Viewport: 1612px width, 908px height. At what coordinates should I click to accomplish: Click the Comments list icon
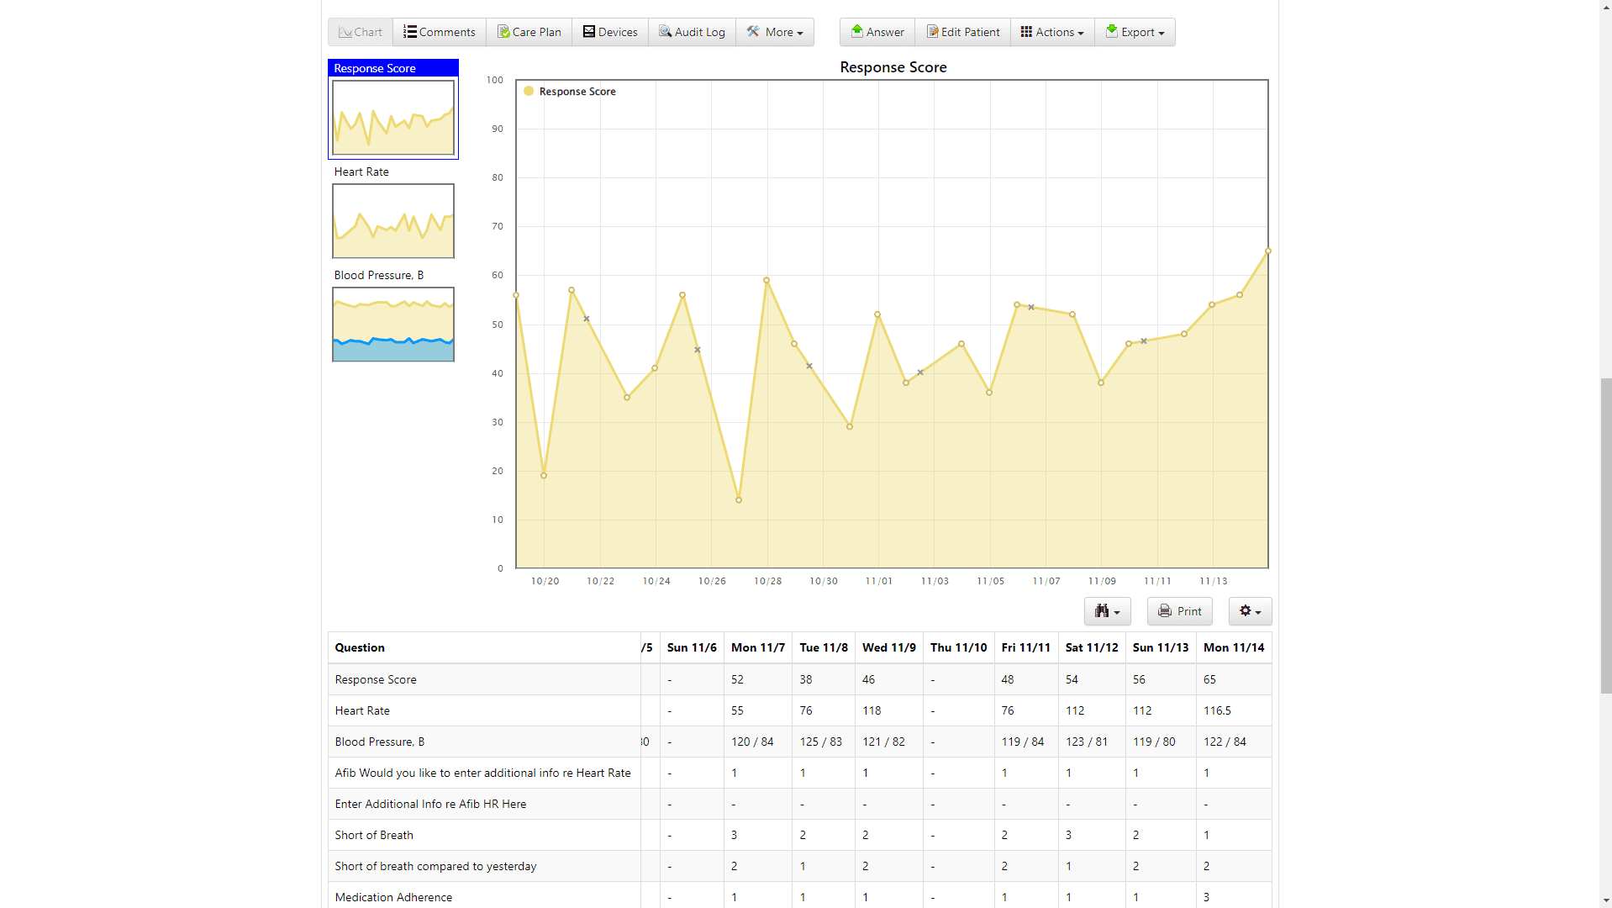pyautogui.click(x=410, y=32)
